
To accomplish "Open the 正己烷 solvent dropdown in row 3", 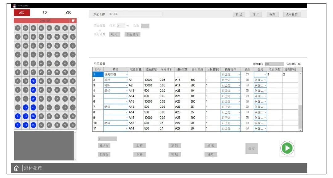I will (x=231, y=85).
